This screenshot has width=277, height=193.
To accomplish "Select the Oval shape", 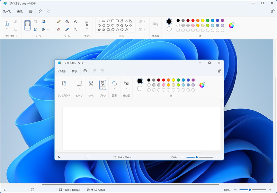I will [x=108, y=21].
